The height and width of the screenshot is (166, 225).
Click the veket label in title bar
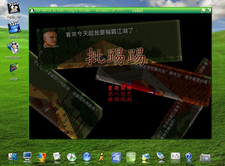tap(138, 11)
